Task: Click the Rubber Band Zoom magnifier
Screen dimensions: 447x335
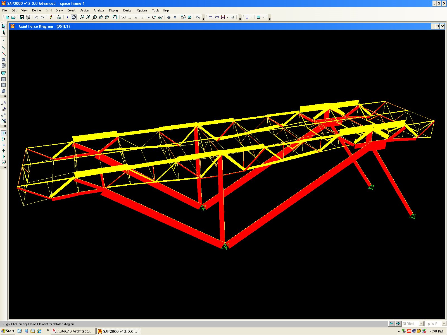Action: coord(82,17)
